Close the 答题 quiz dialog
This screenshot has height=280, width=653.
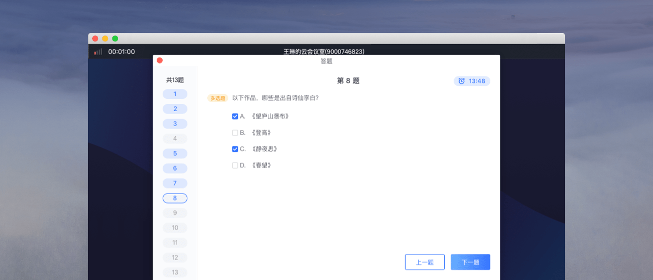(160, 60)
